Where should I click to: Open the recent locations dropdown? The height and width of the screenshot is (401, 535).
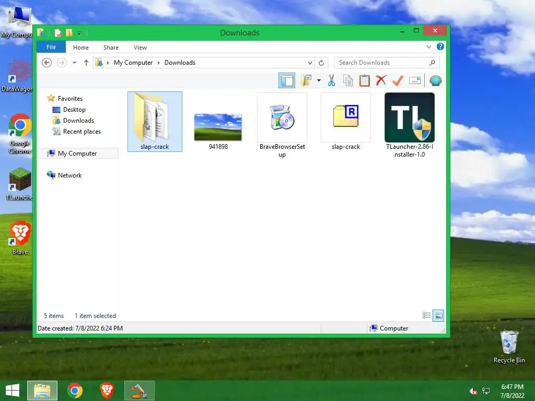[74, 63]
